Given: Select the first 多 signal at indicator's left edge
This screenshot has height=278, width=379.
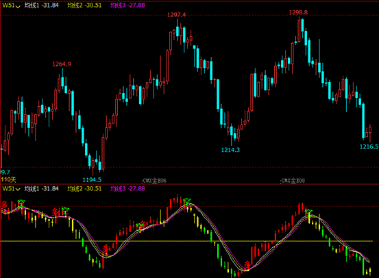Looking at the screenshot, I should tap(4, 204).
